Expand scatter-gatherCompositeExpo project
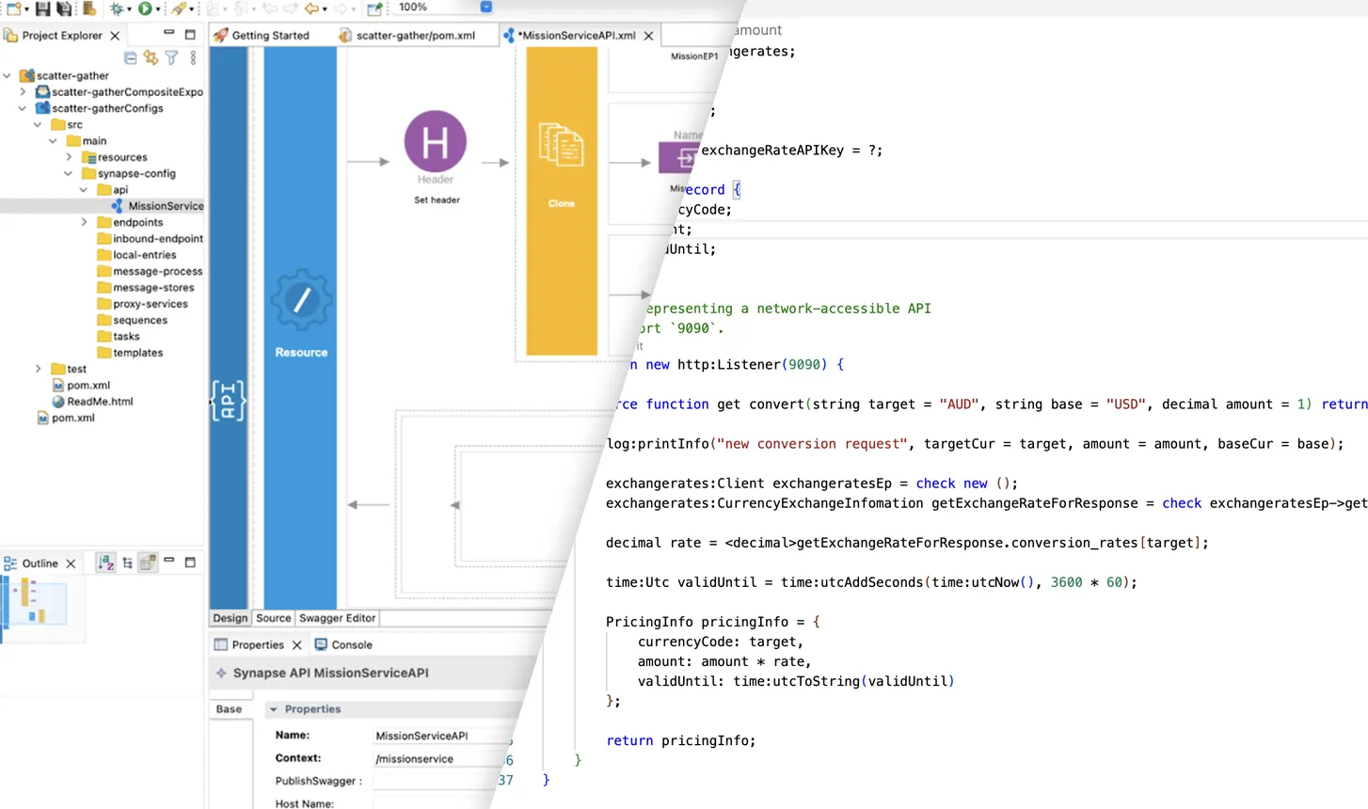This screenshot has height=809, width=1368. pos(23,92)
